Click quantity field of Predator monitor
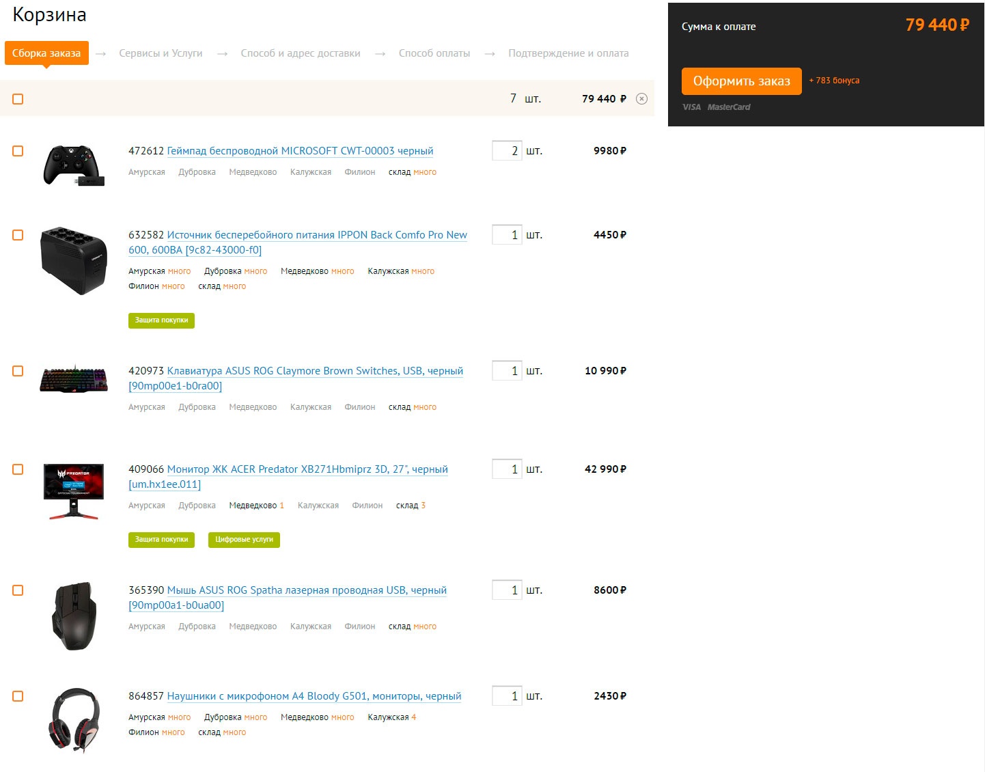Image resolution: width=985 pixels, height=772 pixels. 507,469
